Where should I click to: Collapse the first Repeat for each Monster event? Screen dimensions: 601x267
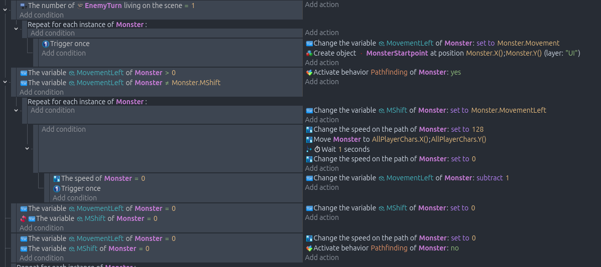pos(16,29)
